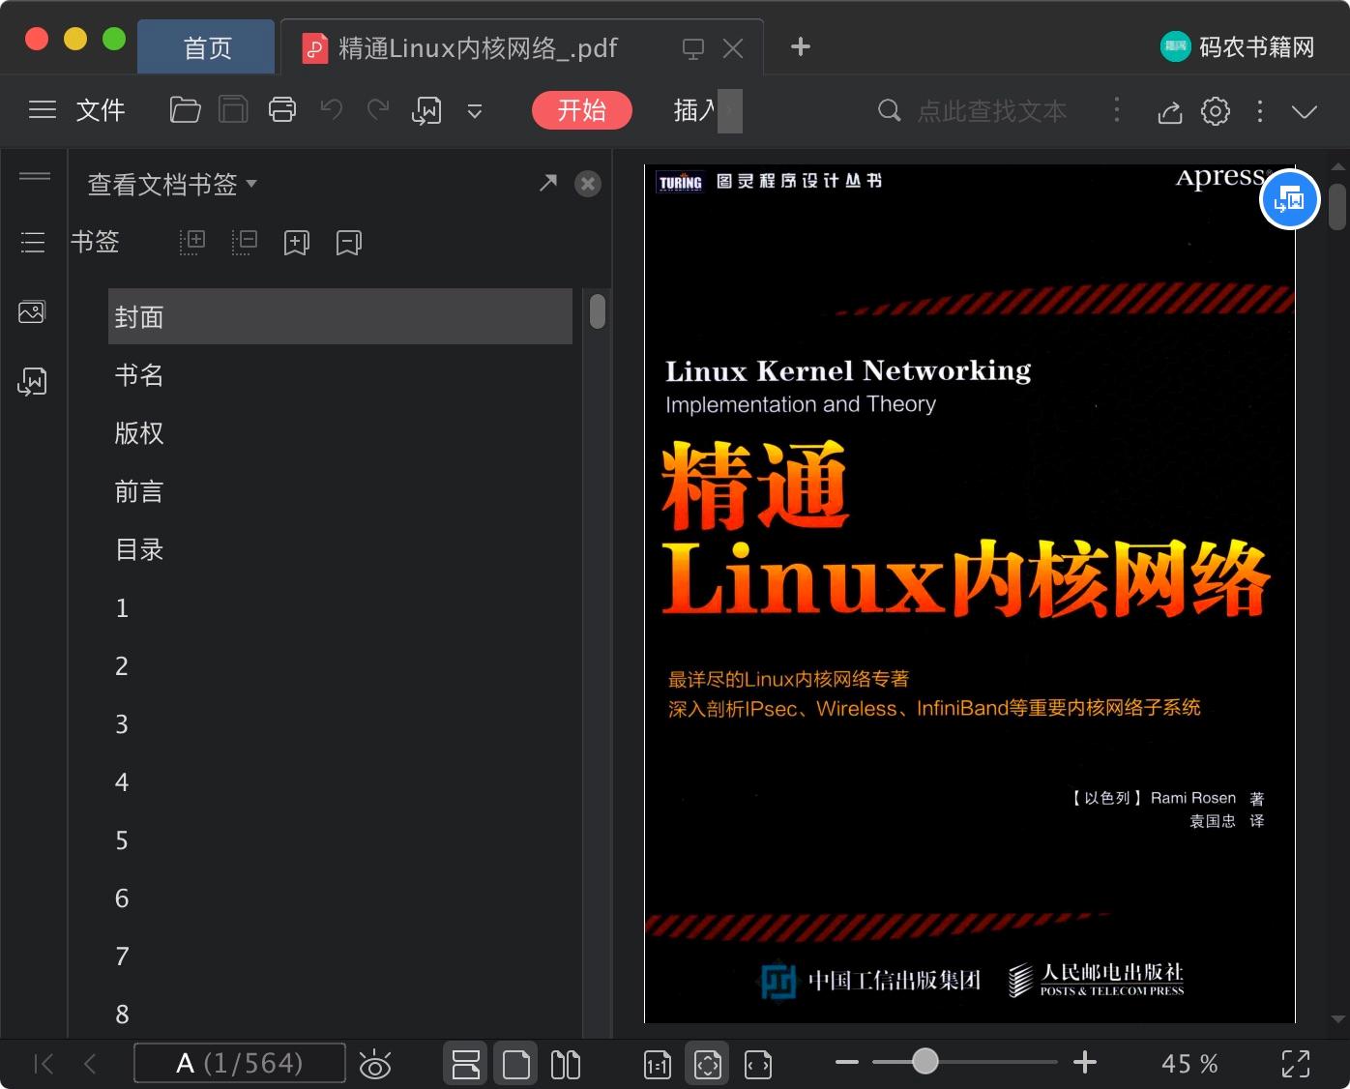This screenshot has width=1350, height=1089.
Task: Click the document vertical scrollbar
Action: click(1337, 206)
